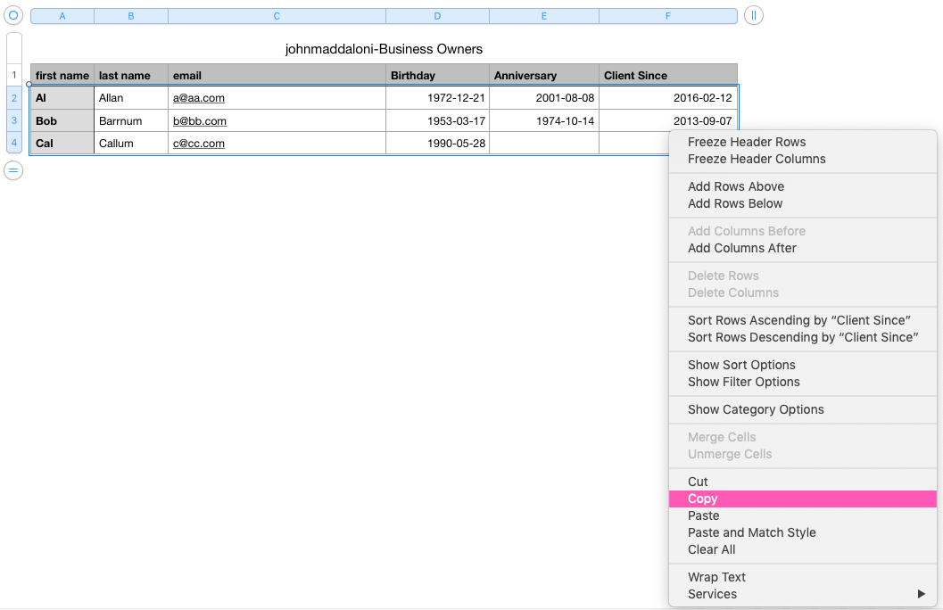Choose Show Filter Options

coord(803,382)
